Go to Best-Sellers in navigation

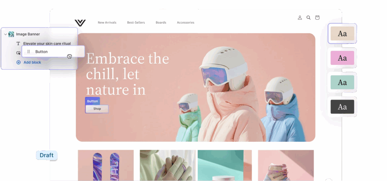[x=136, y=22]
